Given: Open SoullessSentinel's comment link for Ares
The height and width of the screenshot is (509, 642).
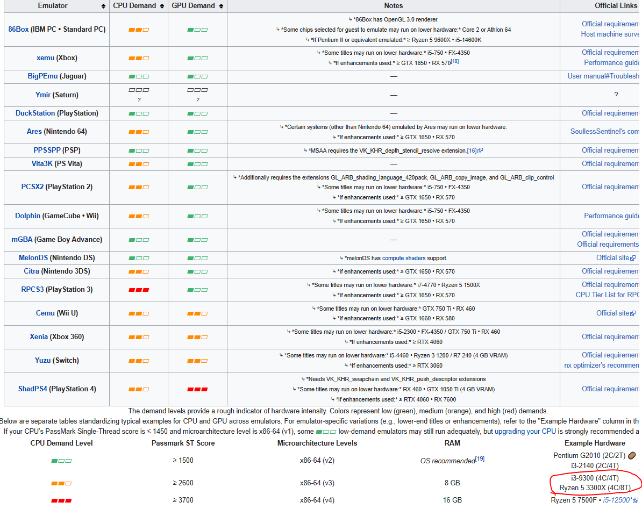Looking at the screenshot, I should point(605,131).
